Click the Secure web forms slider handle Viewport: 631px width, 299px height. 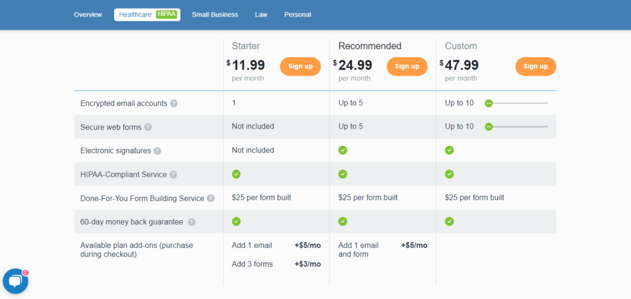point(489,127)
